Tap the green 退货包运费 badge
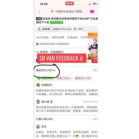The width and height of the screenshot is (139, 139). (56, 22)
